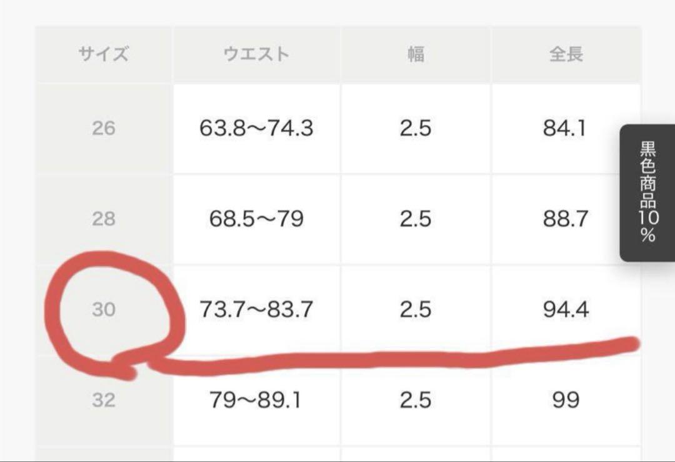Click the 幅 column header

[x=416, y=54]
